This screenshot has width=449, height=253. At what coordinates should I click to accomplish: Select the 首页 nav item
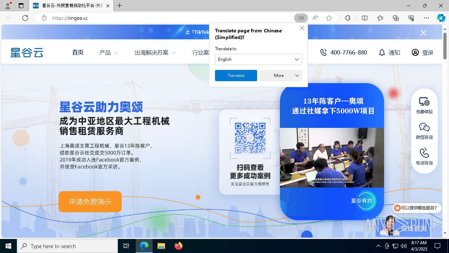pos(78,52)
